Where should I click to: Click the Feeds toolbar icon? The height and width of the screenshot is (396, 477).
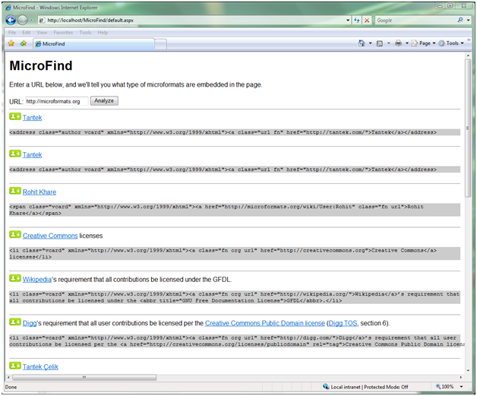click(380, 43)
